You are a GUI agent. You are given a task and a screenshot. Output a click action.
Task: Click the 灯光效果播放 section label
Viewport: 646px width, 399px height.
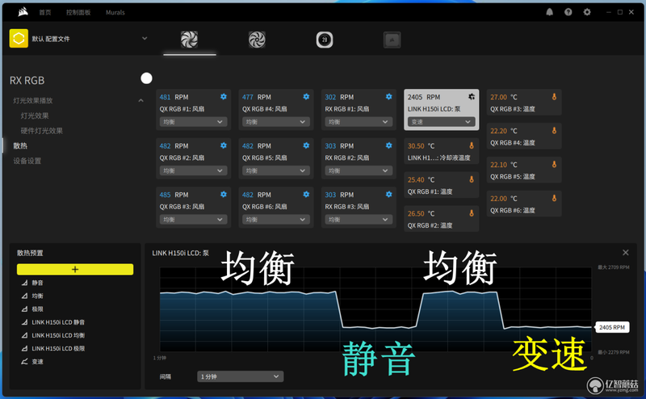pos(32,100)
